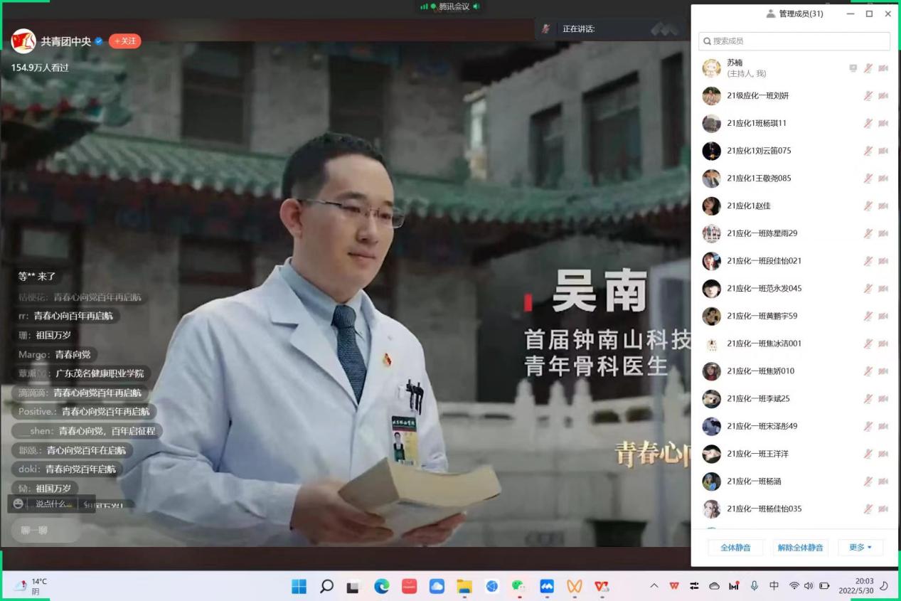
Task: Click the microphone icon in system tray
Action: (x=754, y=586)
